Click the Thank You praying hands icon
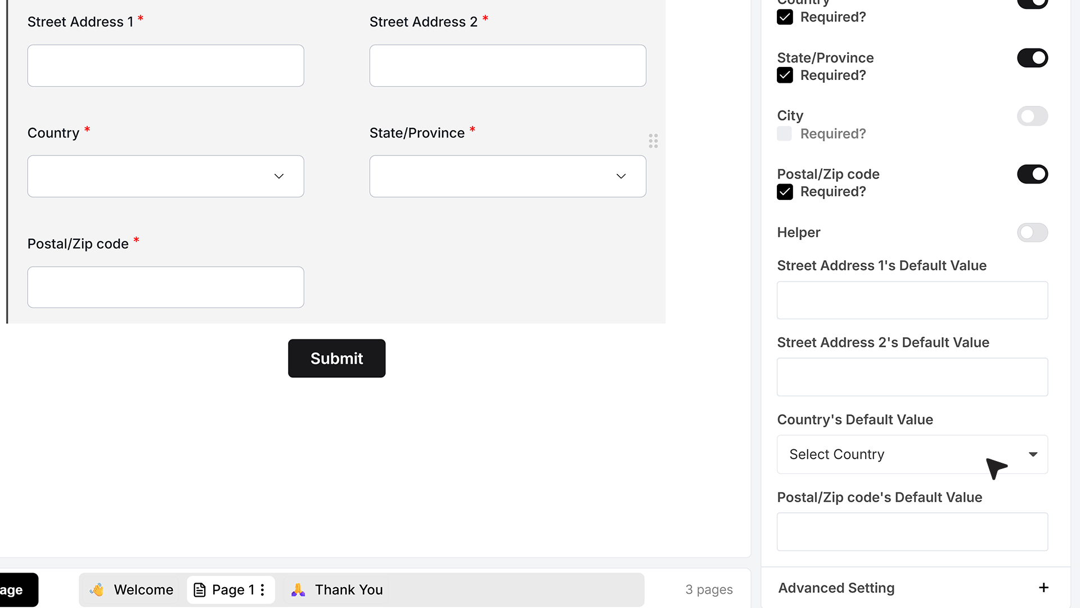The height and width of the screenshot is (608, 1080). click(x=298, y=589)
